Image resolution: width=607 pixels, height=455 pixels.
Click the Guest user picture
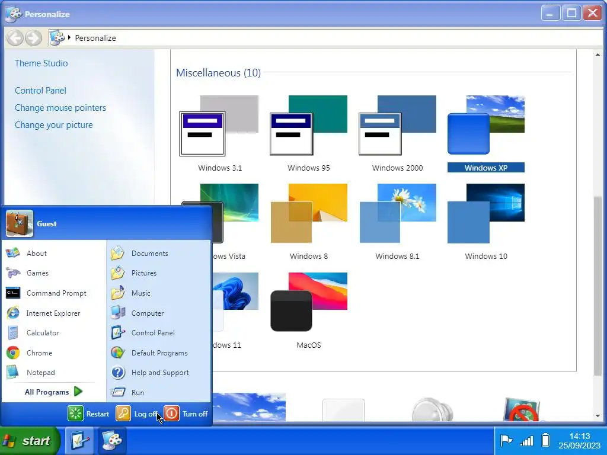(x=20, y=223)
